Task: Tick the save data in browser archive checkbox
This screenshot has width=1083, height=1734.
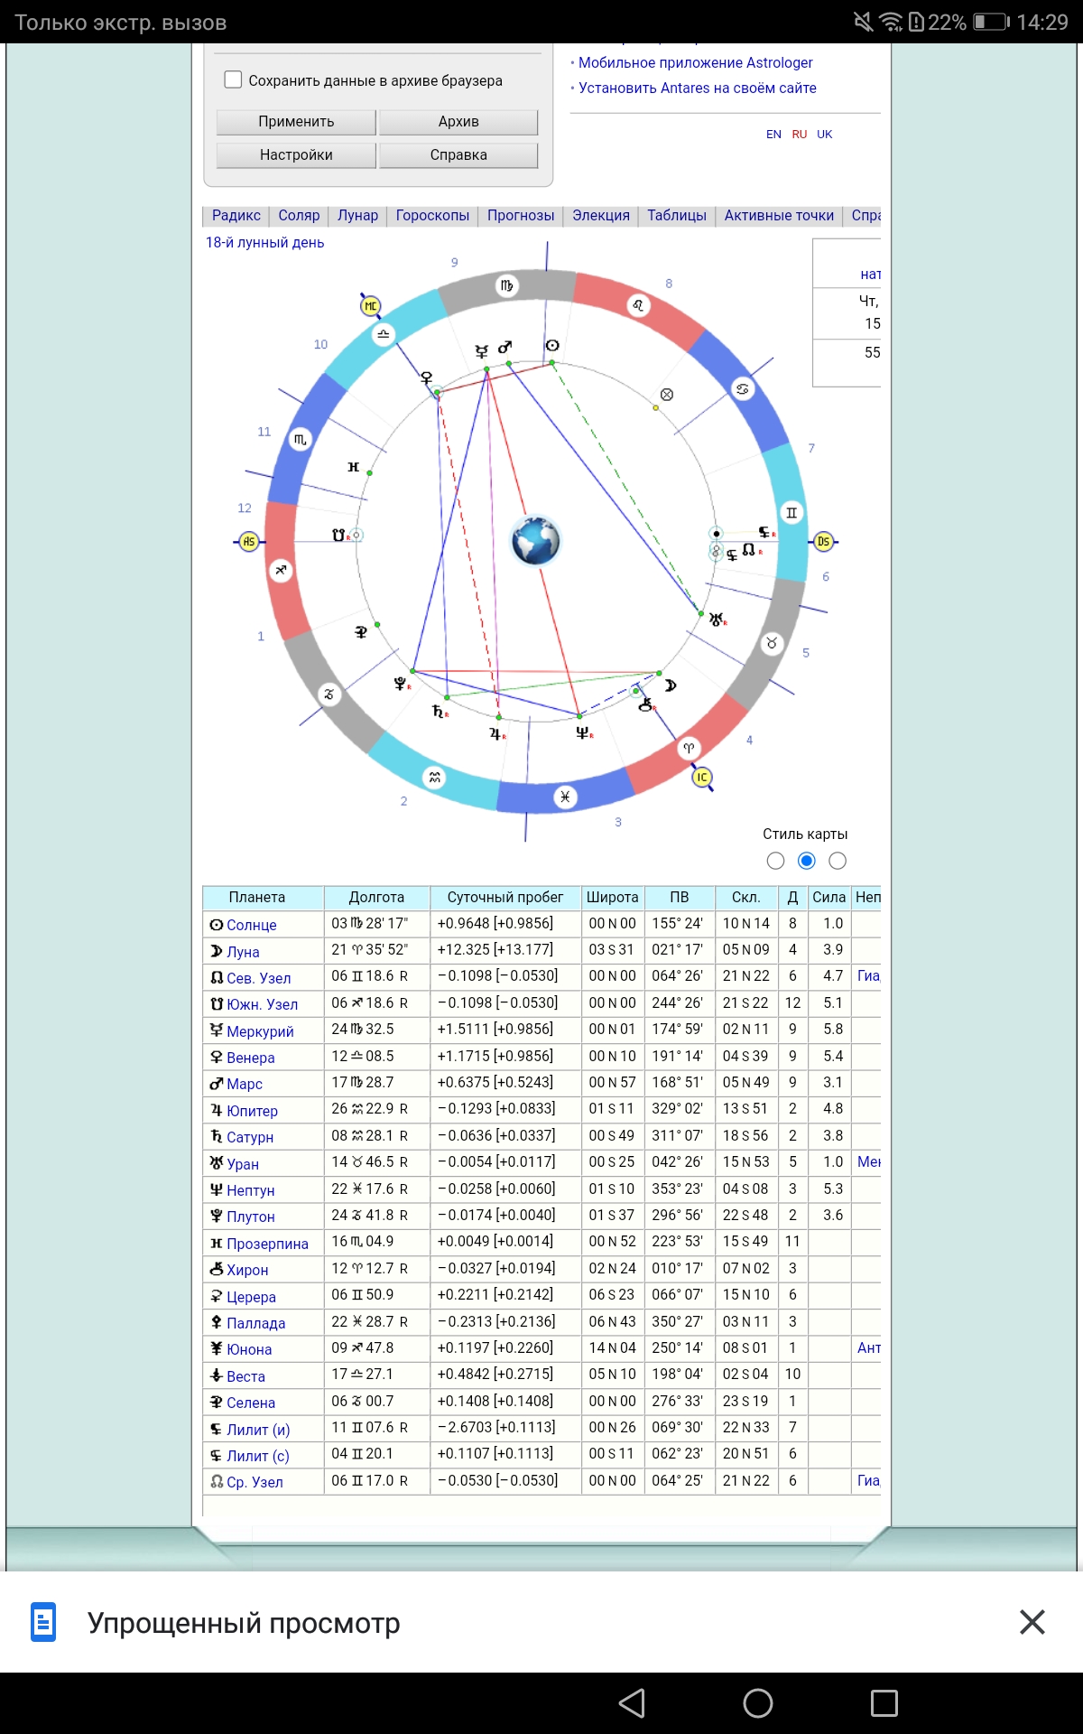Action: 233,79
